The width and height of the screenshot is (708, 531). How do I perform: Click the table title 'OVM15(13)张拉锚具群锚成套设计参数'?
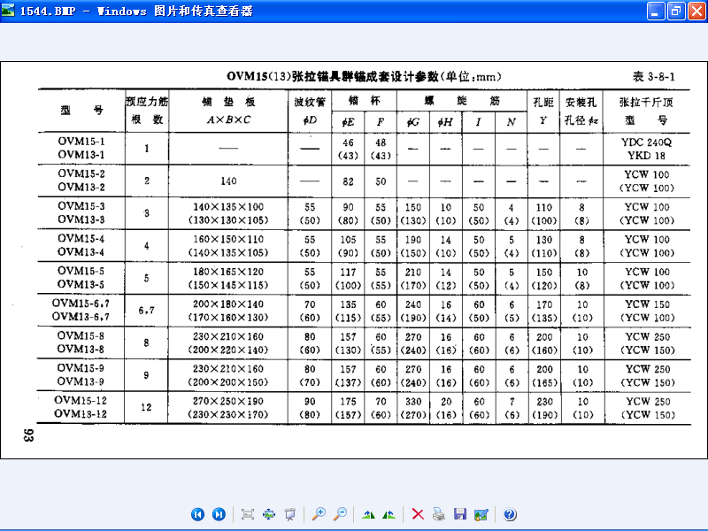click(x=333, y=76)
